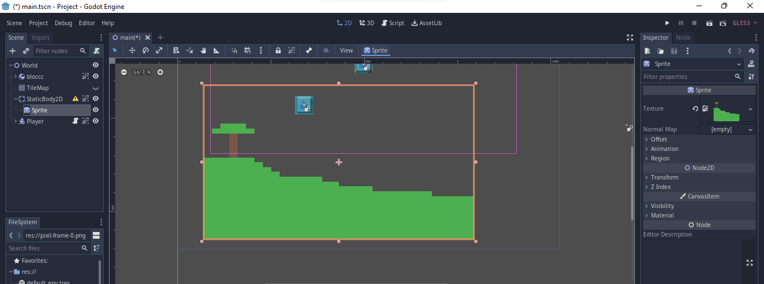Choose the Select Mode arrow tool

tap(115, 50)
